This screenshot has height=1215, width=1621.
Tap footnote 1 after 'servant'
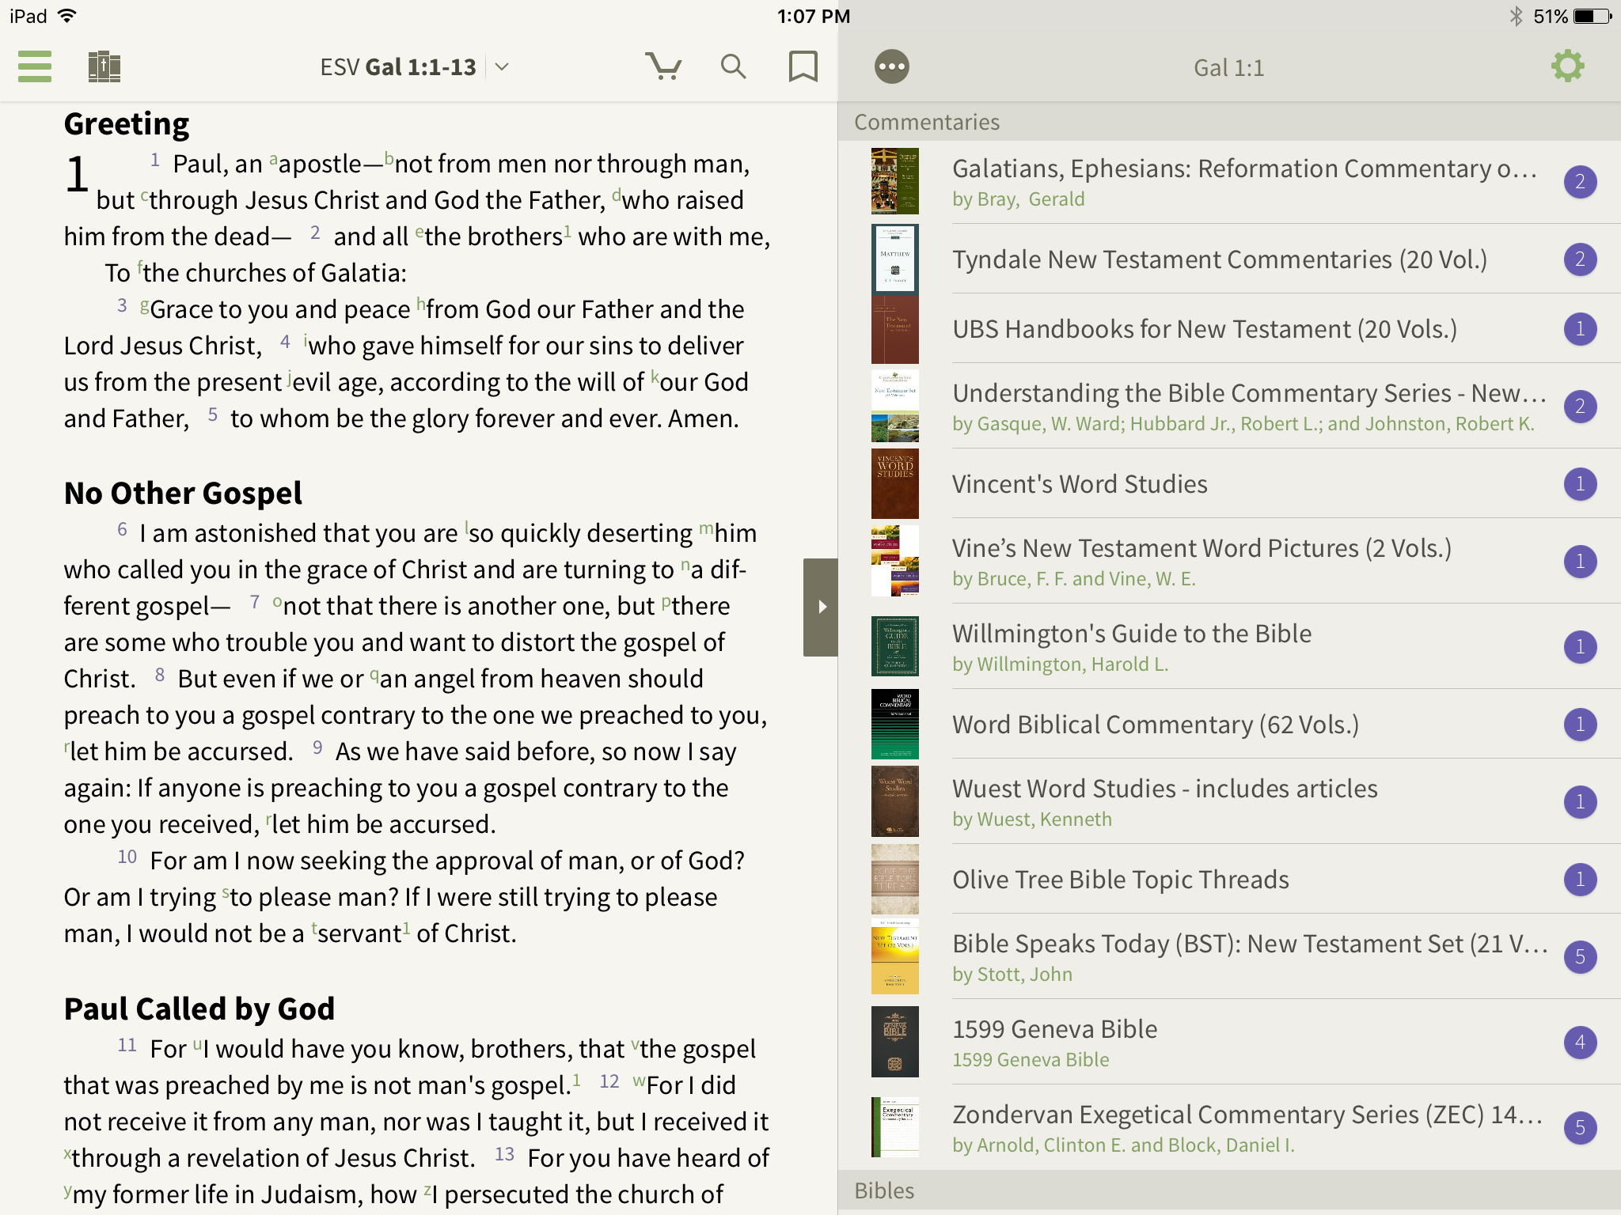[407, 928]
